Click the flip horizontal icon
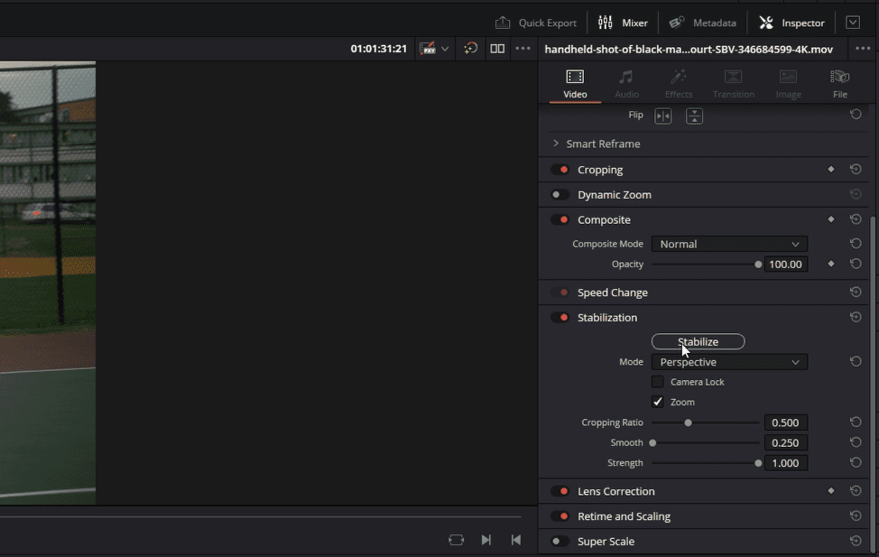879x557 pixels. (x=662, y=116)
